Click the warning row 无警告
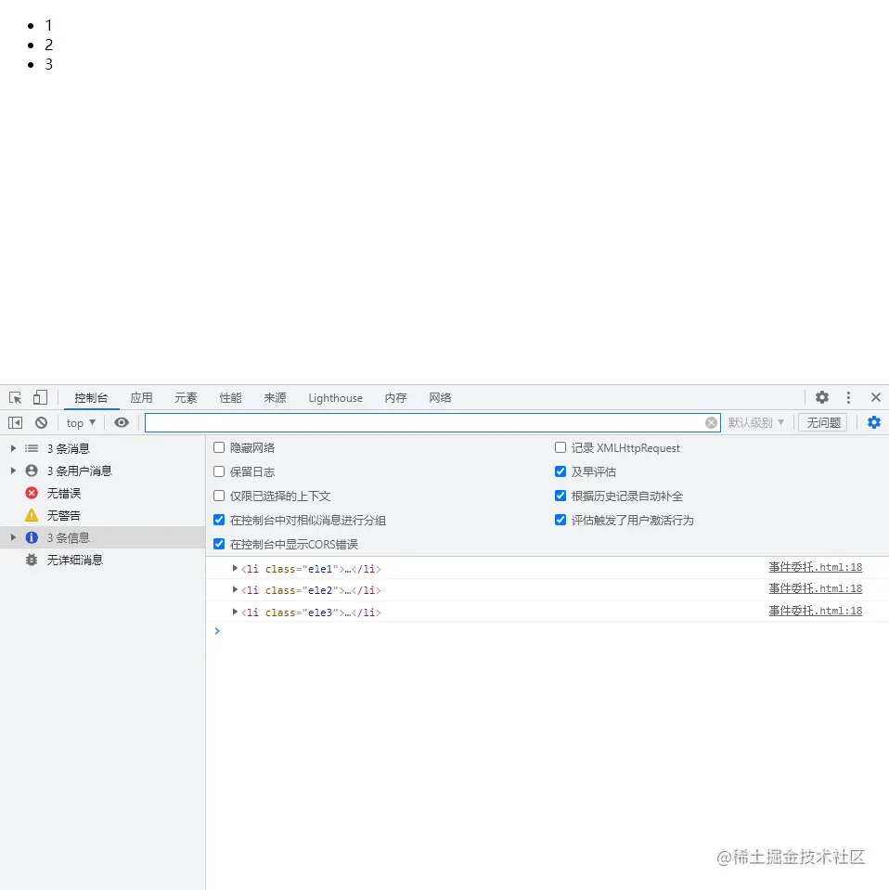The image size is (889, 890). click(103, 515)
